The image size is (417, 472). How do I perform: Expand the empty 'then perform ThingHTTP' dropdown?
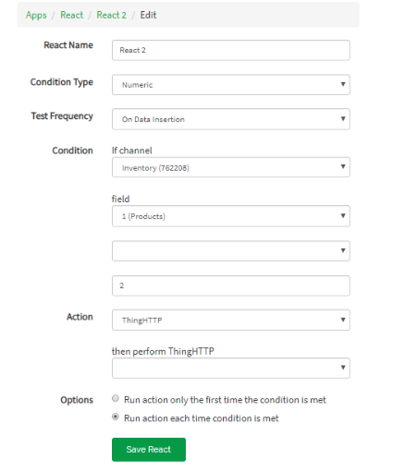pos(231,368)
